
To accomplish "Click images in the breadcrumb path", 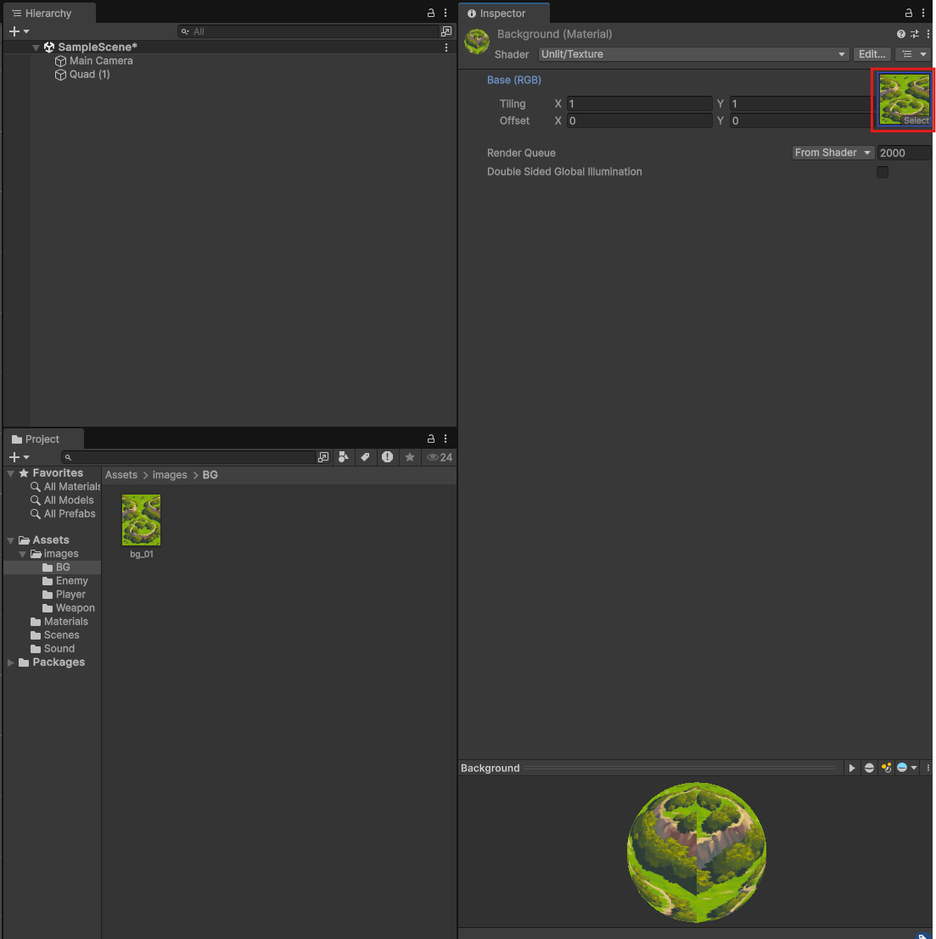I will click(x=170, y=475).
